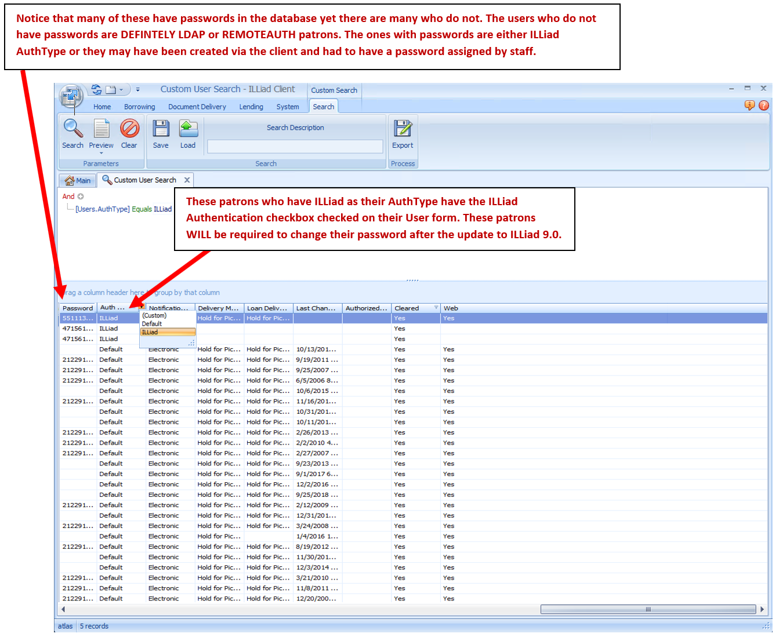Switch to the Main tab
Viewport: 779px width, 637px height.
coord(78,180)
